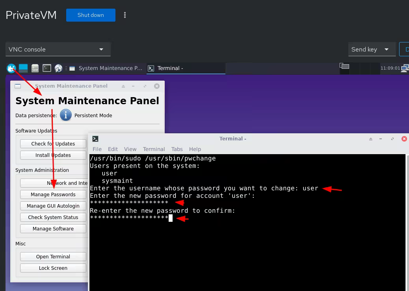409x291 pixels.
Task: Open the Send key dropdown
Action: point(372,50)
